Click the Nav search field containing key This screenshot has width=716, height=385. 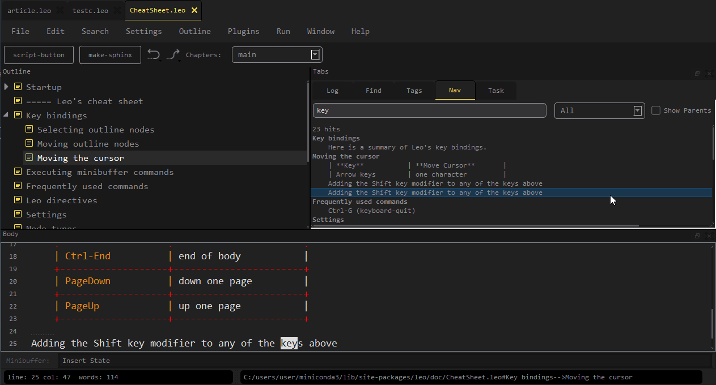[x=429, y=110]
